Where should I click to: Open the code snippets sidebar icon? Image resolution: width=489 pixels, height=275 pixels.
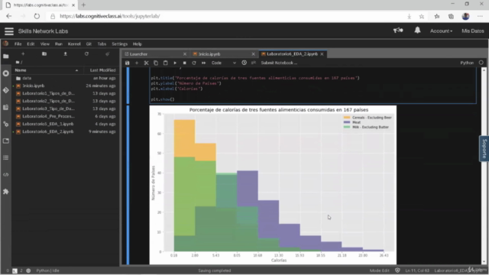6,175
